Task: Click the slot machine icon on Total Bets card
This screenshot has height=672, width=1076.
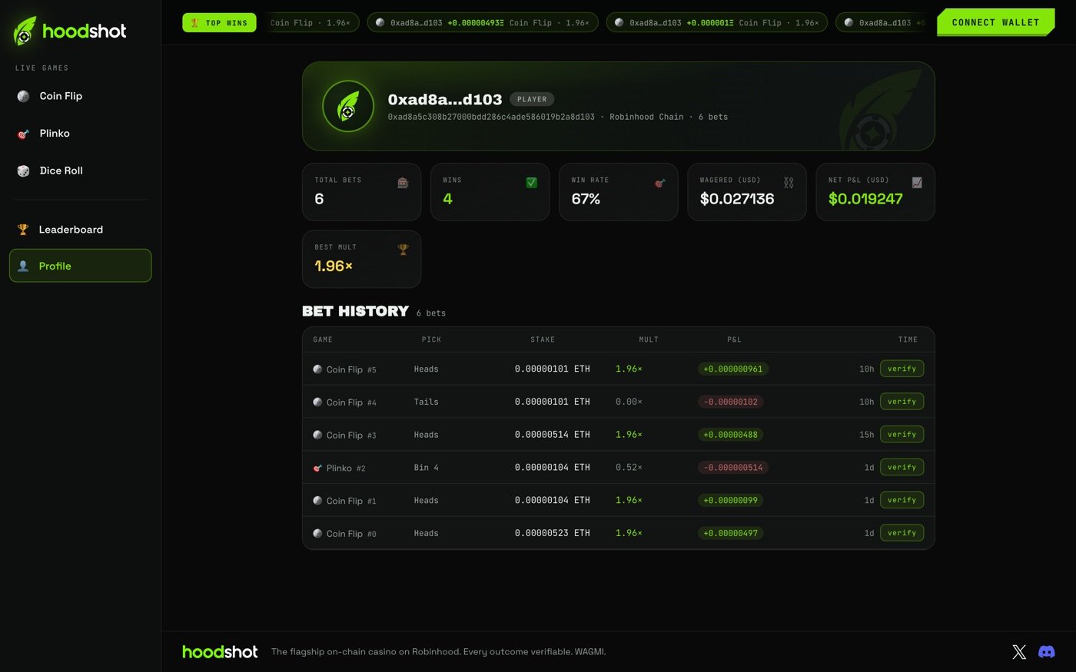Action: [403, 183]
